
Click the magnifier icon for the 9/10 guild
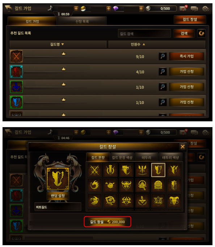point(163,56)
